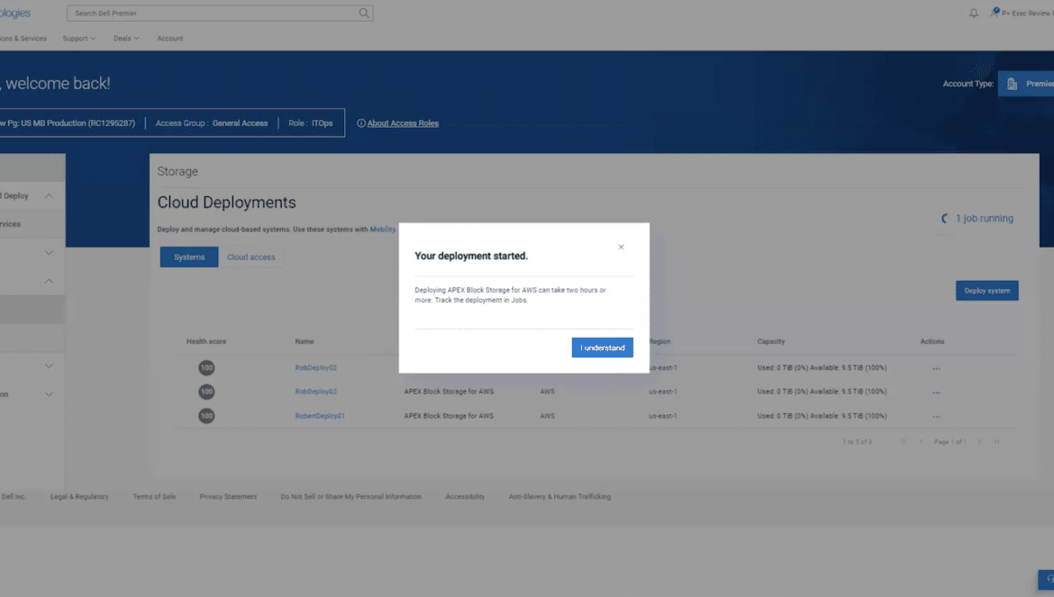Sort by the Capacity column header
The image size is (1054, 597).
click(x=771, y=342)
